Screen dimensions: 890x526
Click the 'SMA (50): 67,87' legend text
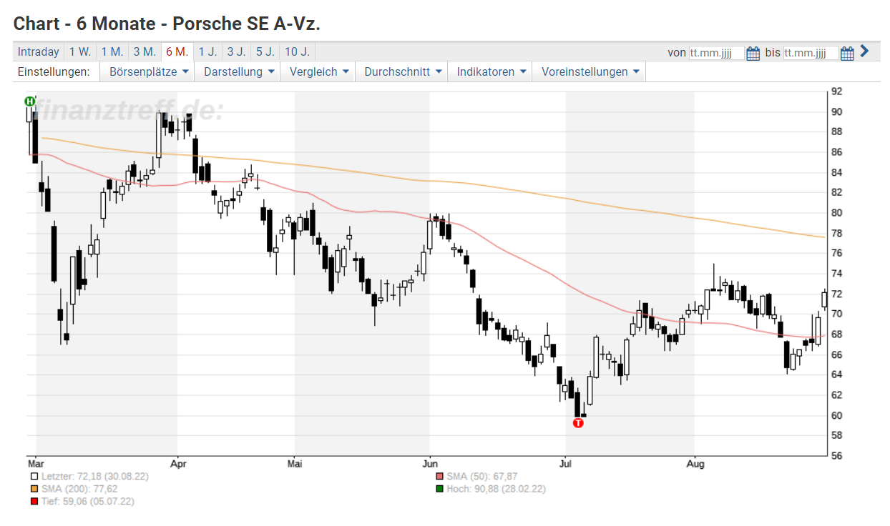482,476
